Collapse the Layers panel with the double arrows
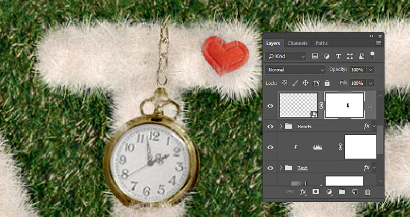Screen dimensions: 410x217 pos(372,36)
